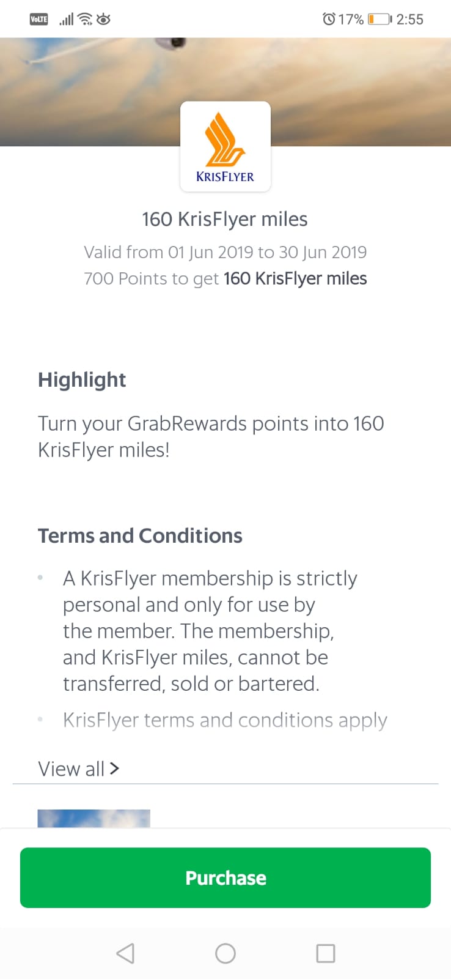Tap the cellular signal strength icon
This screenshot has height=979, width=451.
click(65, 19)
